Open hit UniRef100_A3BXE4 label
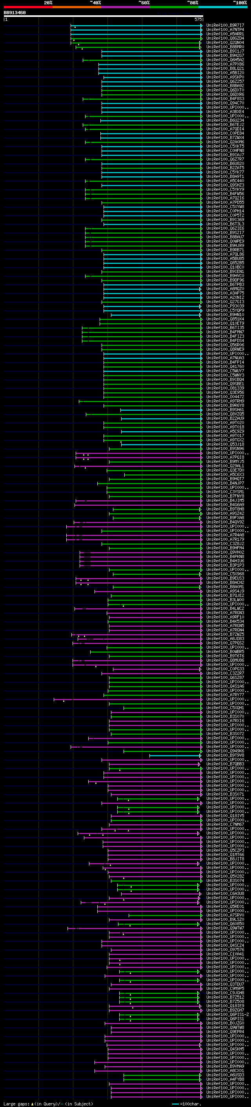251x1107 pixels. tap(225, 112)
